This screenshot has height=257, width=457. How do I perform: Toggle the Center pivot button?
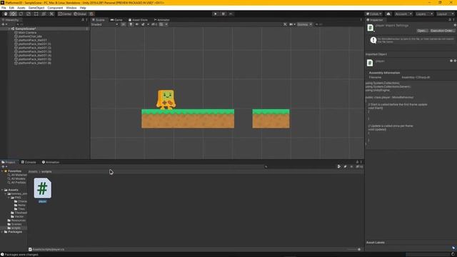65,14
